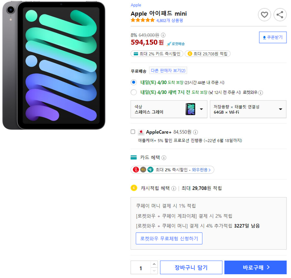Screen dimensions: 291x278
Task: Enable the AppleCare+ 84,550원 checkbox
Action: 133,132
